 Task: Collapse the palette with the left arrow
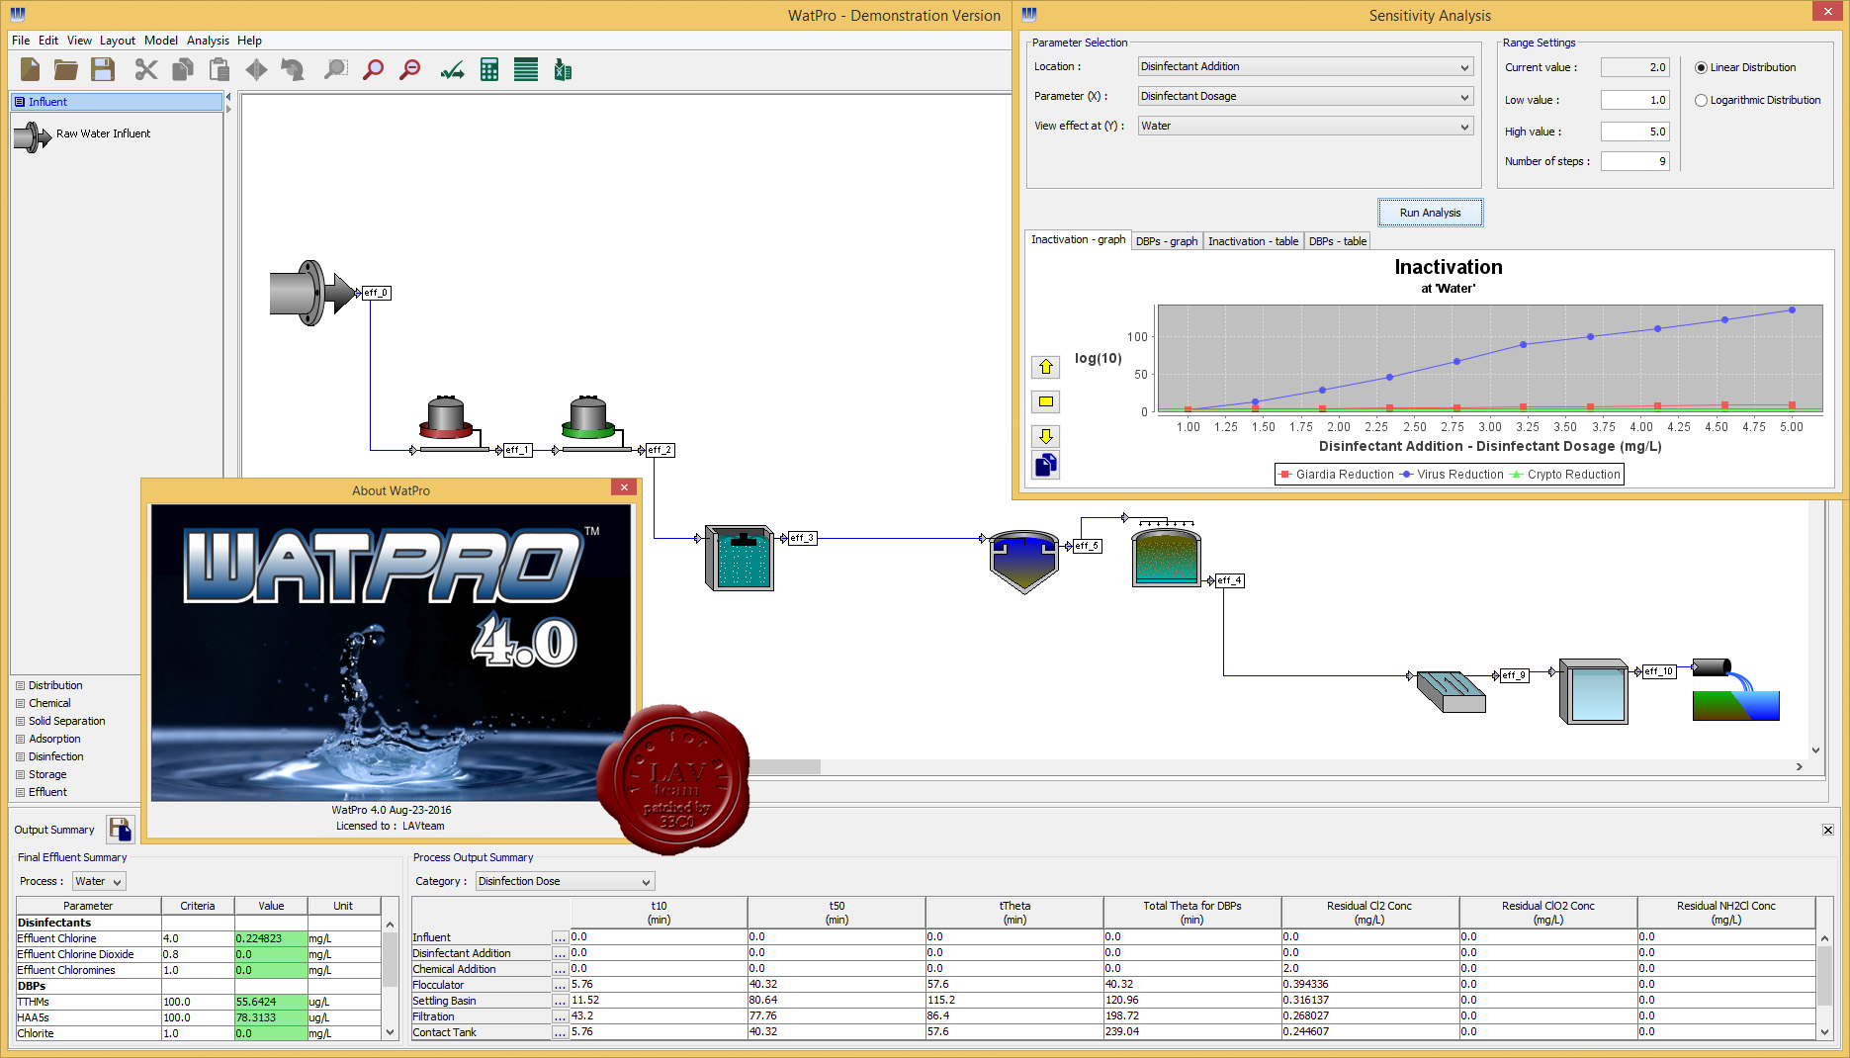tap(228, 97)
